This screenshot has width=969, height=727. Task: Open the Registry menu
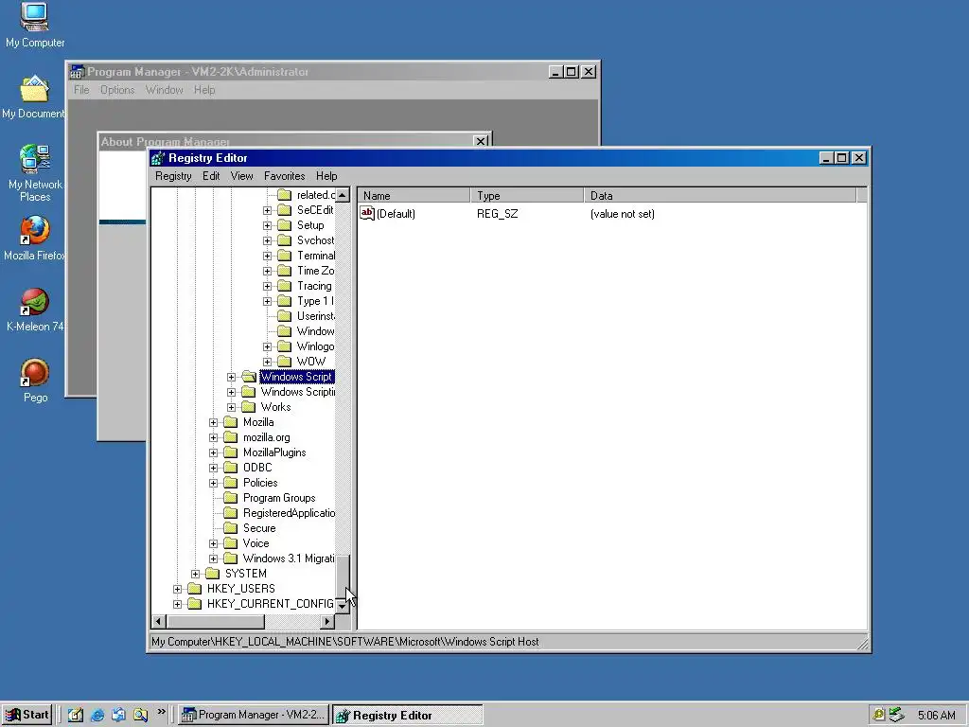pos(173,176)
